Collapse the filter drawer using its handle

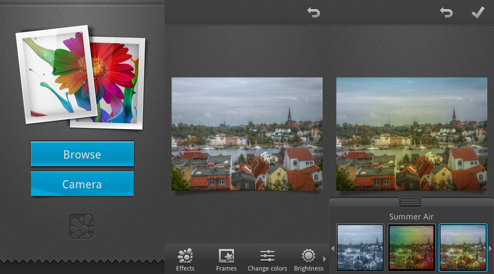[x=410, y=202]
